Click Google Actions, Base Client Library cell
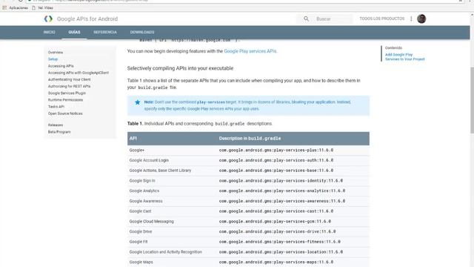The width and height of the screenshot is (474, 267). [160, 171]
